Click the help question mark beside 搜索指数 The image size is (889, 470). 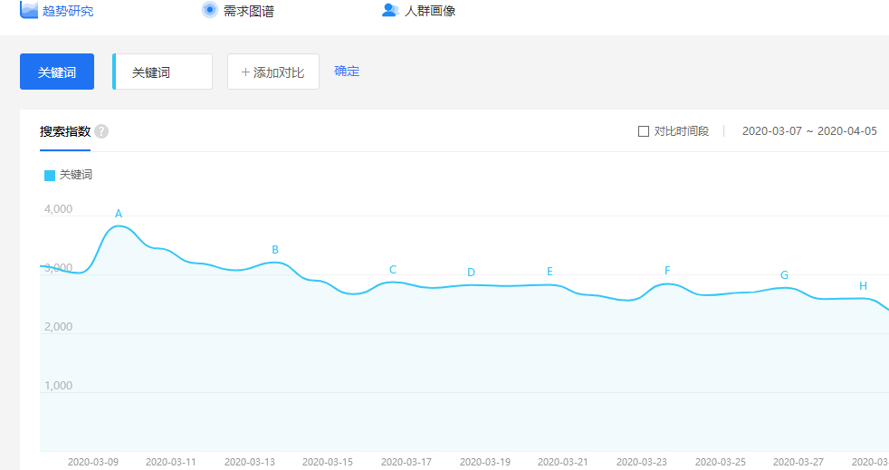pyautogui.click(x=101, y=131)
